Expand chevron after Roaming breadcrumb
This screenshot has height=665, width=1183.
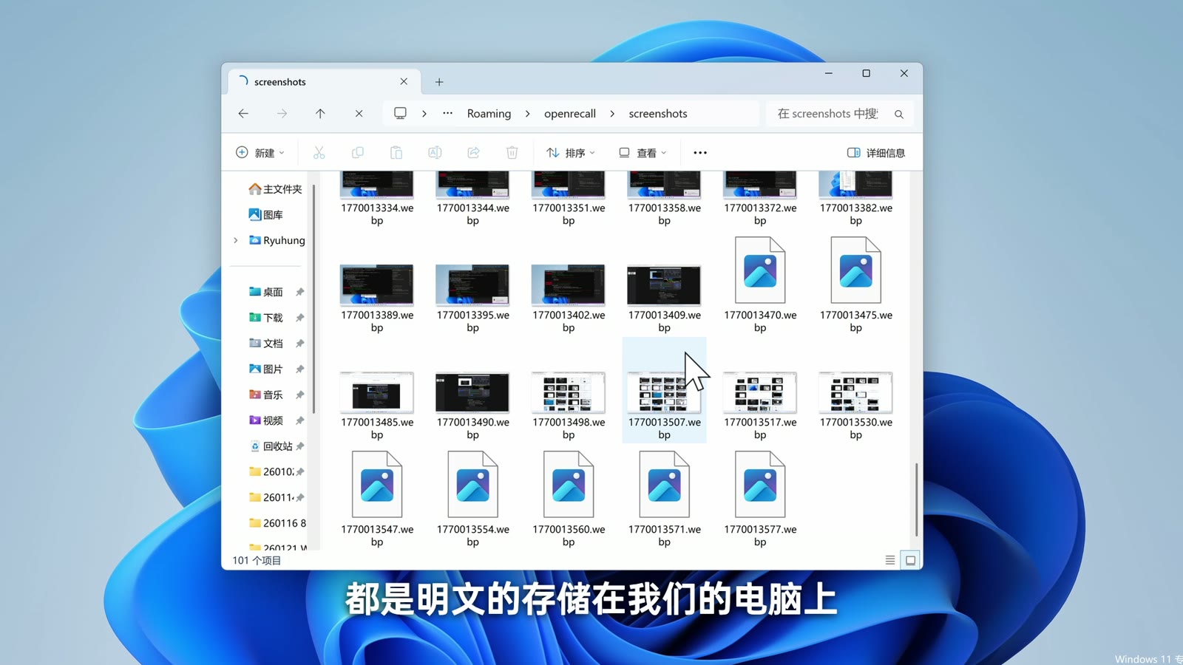point(527,114)
